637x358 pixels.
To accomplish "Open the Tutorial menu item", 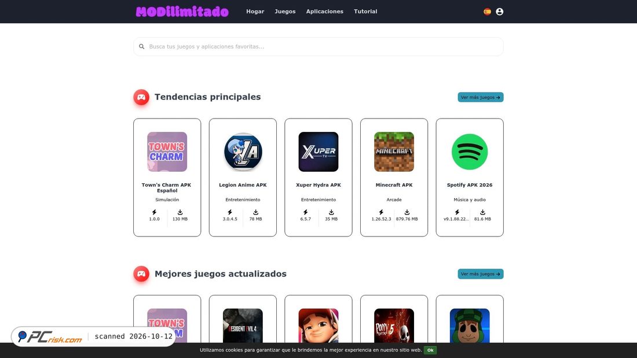I will pyautogui.click(x=365, y=12).
